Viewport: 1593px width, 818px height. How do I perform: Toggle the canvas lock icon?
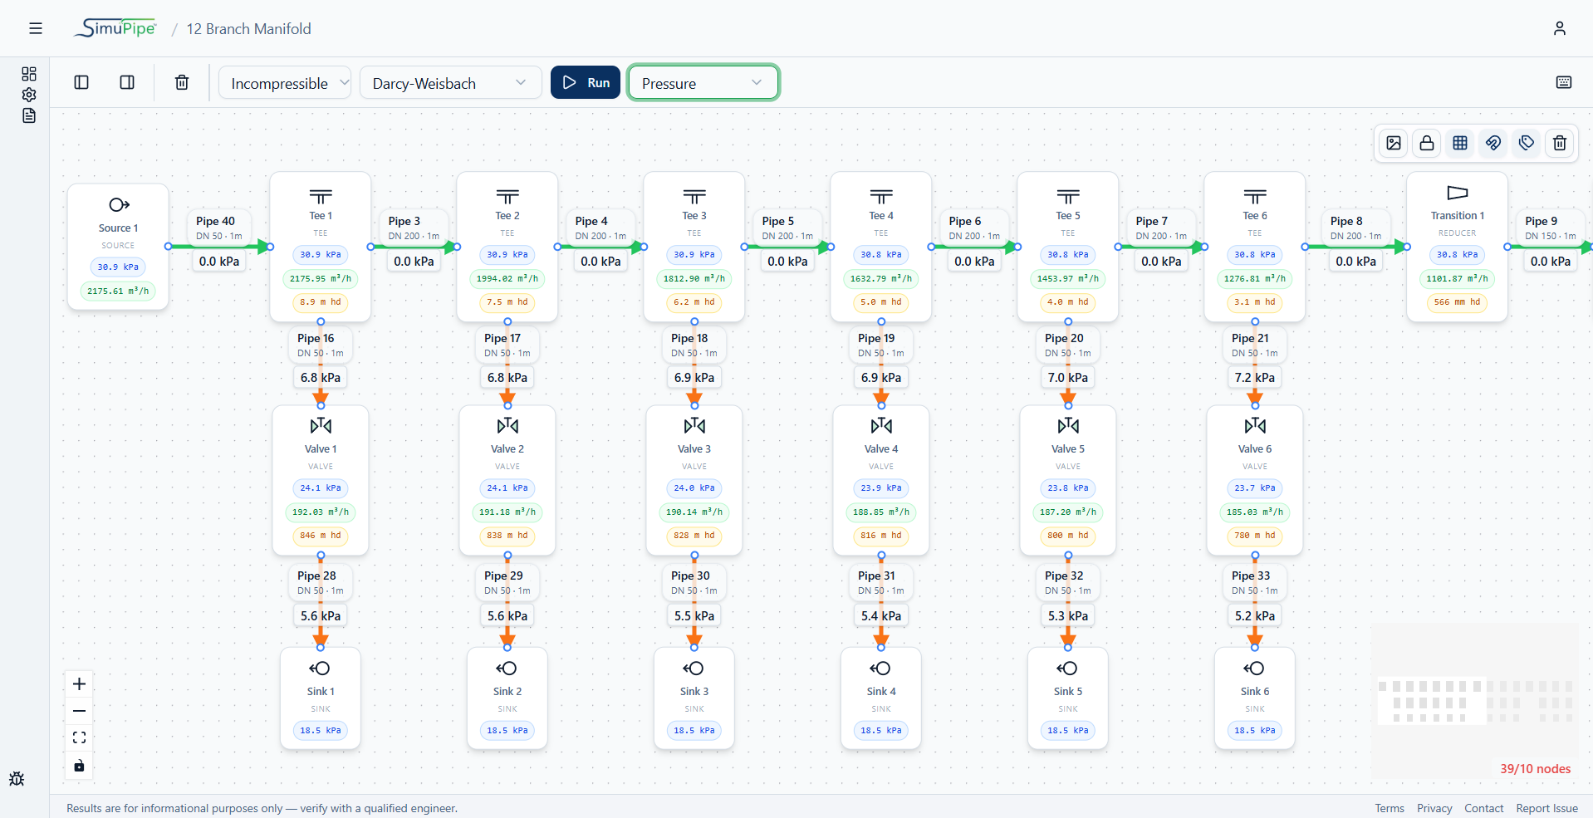1427,143
